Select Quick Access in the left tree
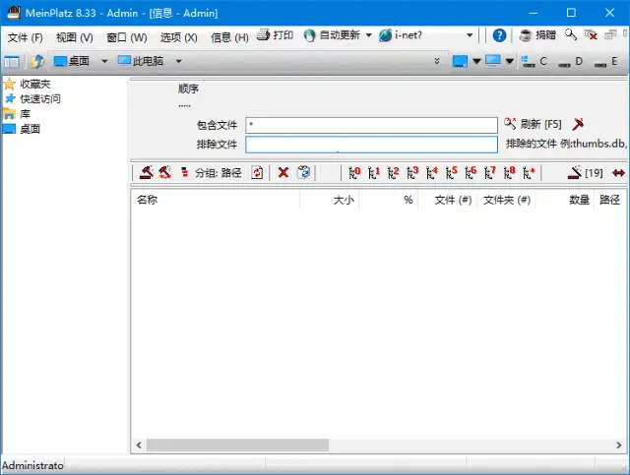Viewport: 630px width, 475px height. coord(39,98)
